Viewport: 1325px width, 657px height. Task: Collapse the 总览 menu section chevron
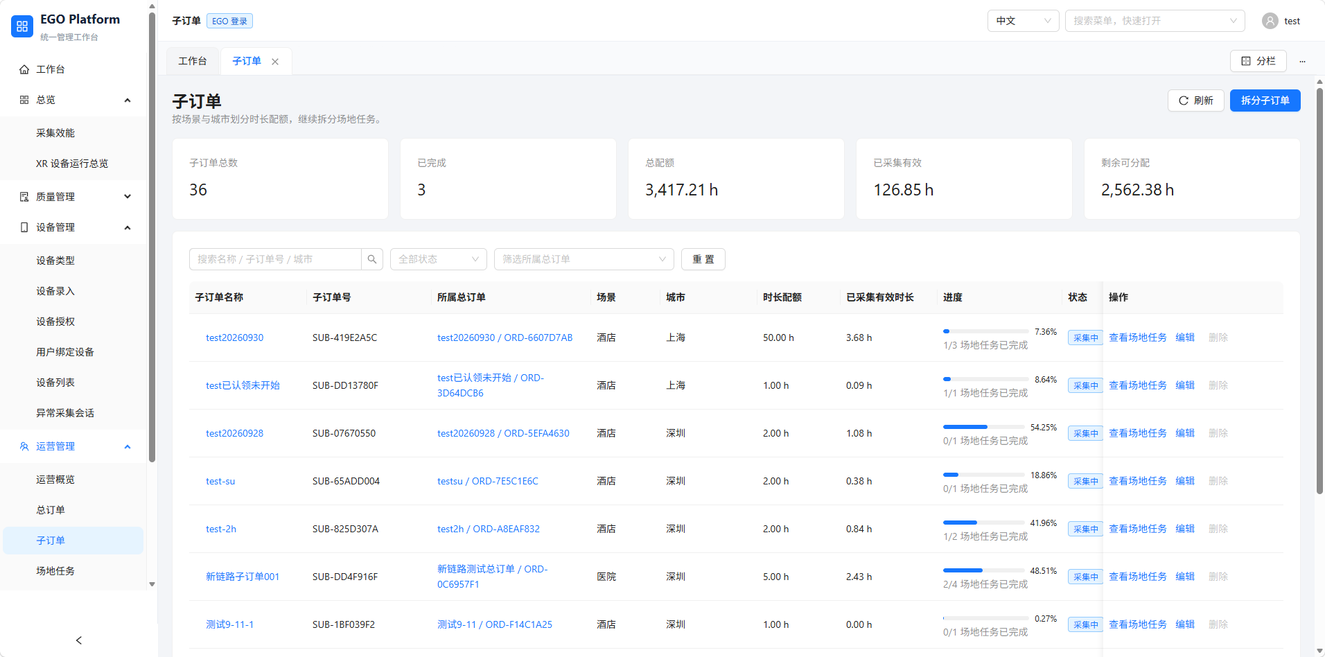pos(128,100)
